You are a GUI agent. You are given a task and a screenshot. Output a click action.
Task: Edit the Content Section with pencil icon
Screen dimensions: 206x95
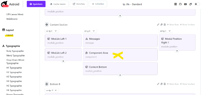click(x=158, y=25)
